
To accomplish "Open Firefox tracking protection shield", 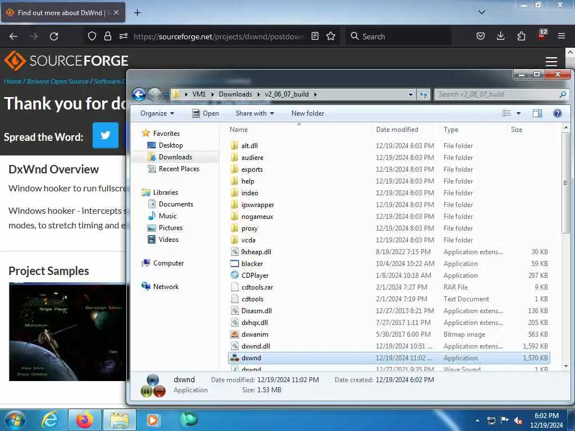I will click(92, 36).
